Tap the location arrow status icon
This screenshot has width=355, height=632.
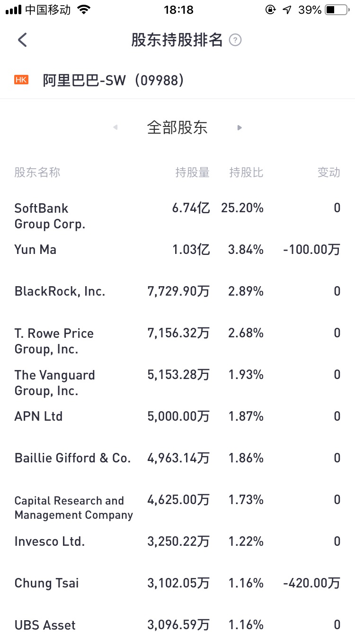(287, 9)
